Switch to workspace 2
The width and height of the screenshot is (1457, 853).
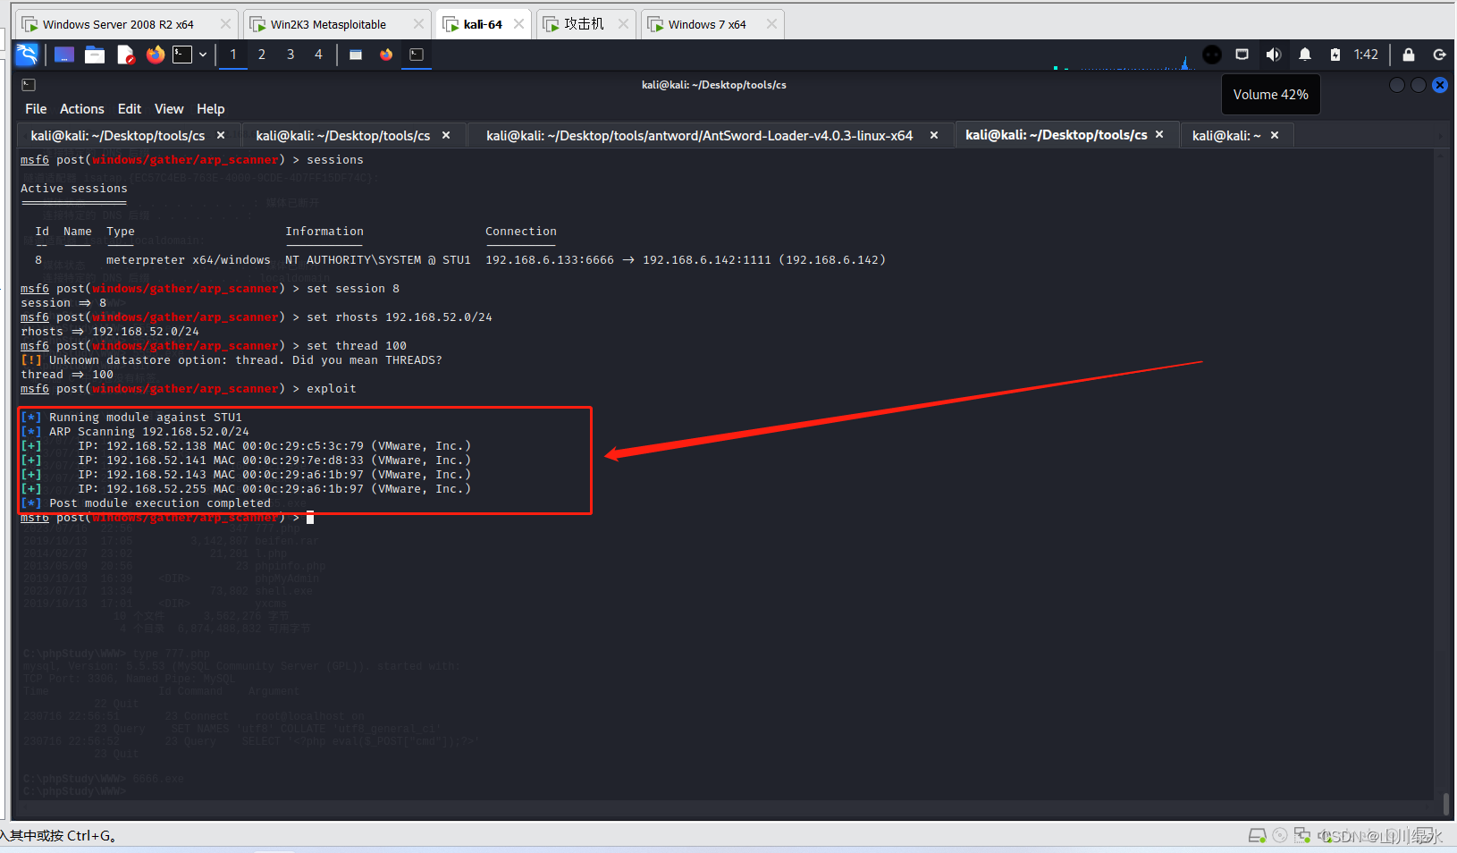point(262,55)
